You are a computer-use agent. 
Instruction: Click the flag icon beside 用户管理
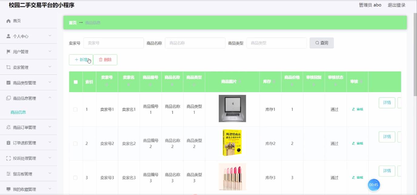8,52
